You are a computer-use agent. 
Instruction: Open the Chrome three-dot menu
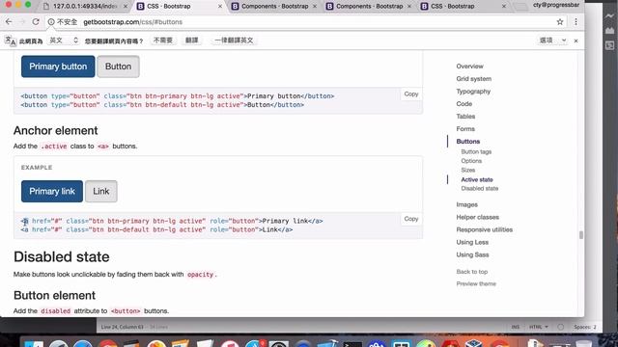tap(576, 22)
